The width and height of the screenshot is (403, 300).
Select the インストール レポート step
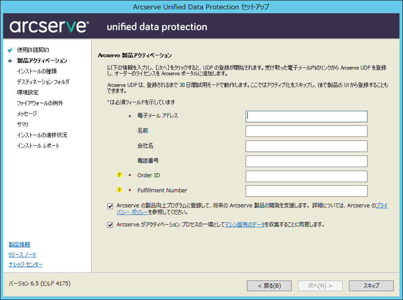38,146
